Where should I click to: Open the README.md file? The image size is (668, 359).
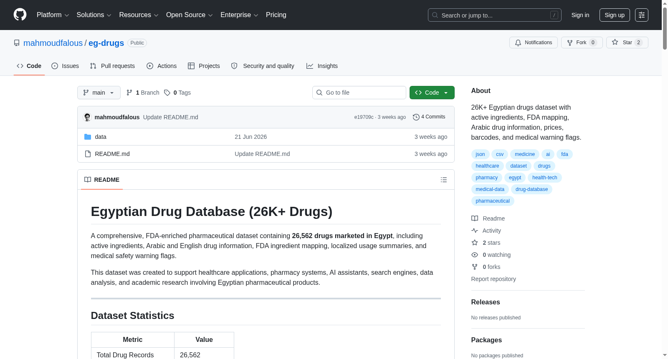coord(112,154)
